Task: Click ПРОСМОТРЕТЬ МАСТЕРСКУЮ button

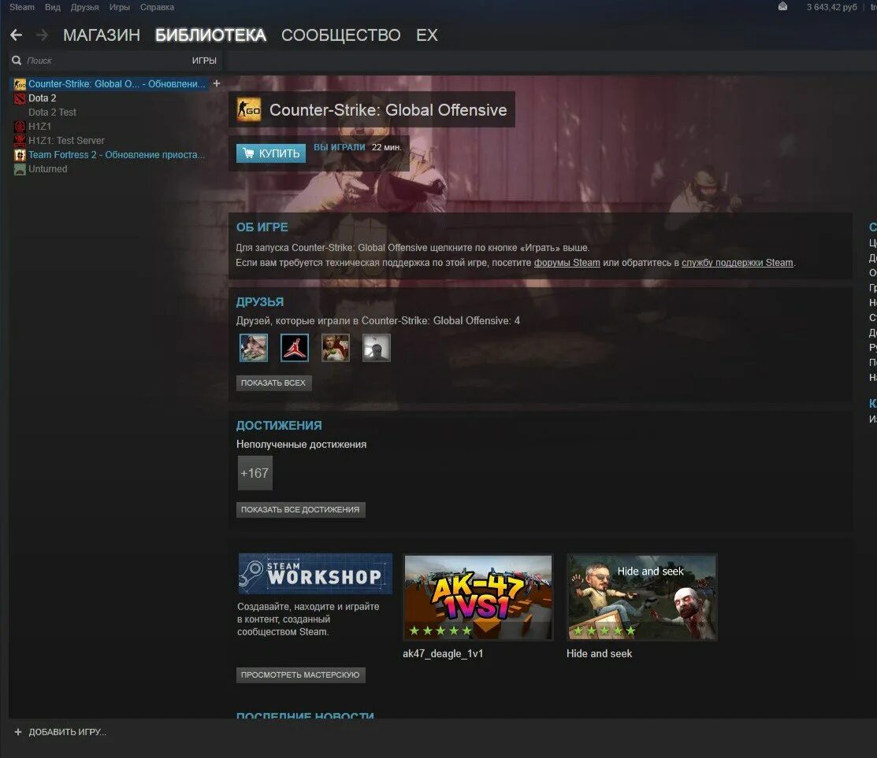Action: click(300, 675)
